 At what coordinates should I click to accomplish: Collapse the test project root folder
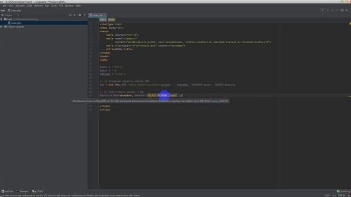[x=1, y=19]
